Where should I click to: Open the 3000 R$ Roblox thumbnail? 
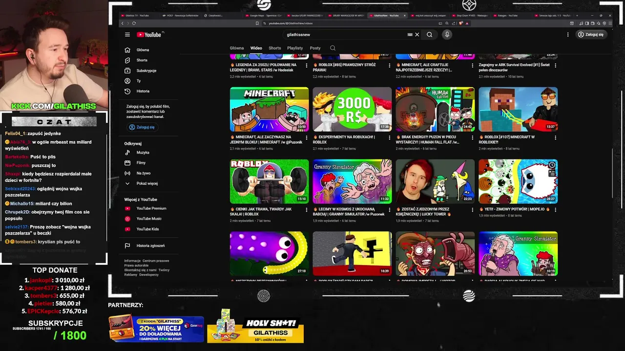pyautogui.click(x=352, y=109)
